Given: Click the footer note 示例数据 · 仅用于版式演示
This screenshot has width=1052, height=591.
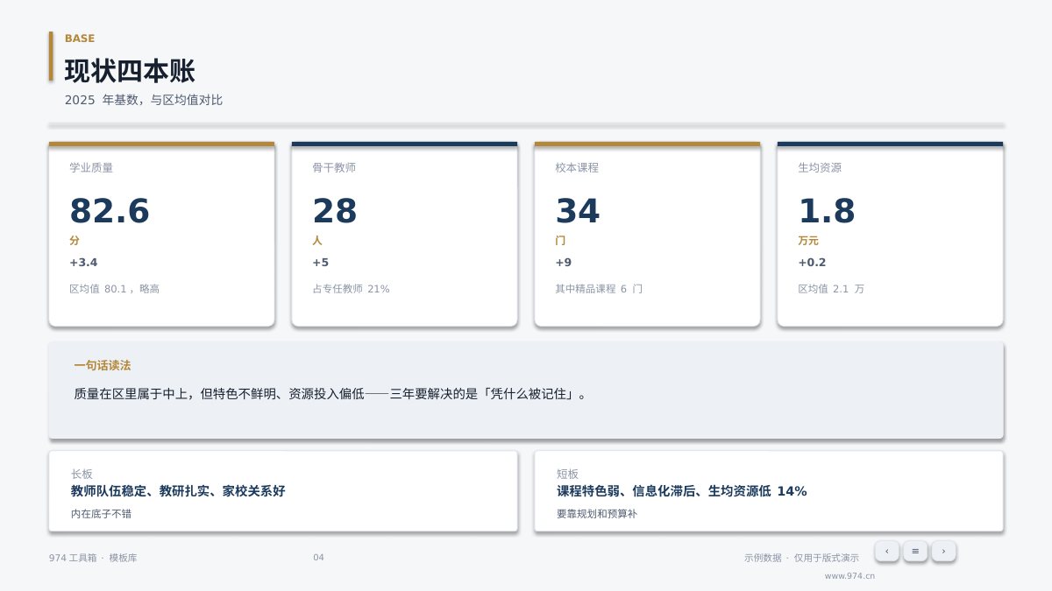Looking at the screenshot, I should coord(801,558).
